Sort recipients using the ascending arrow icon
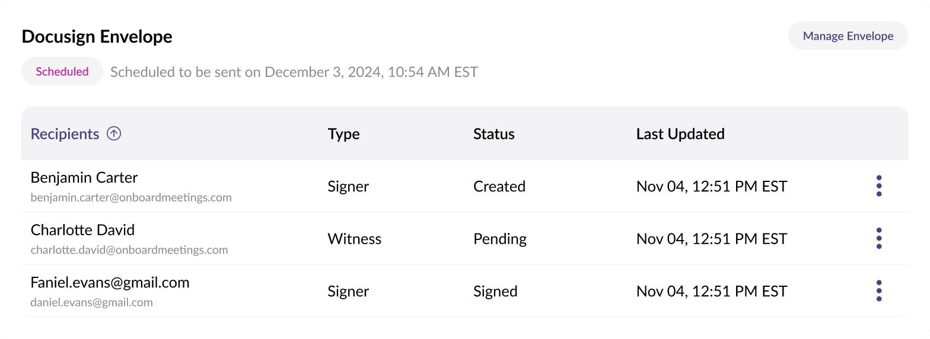Screen dimensions: 930x339 coord(114,134)
